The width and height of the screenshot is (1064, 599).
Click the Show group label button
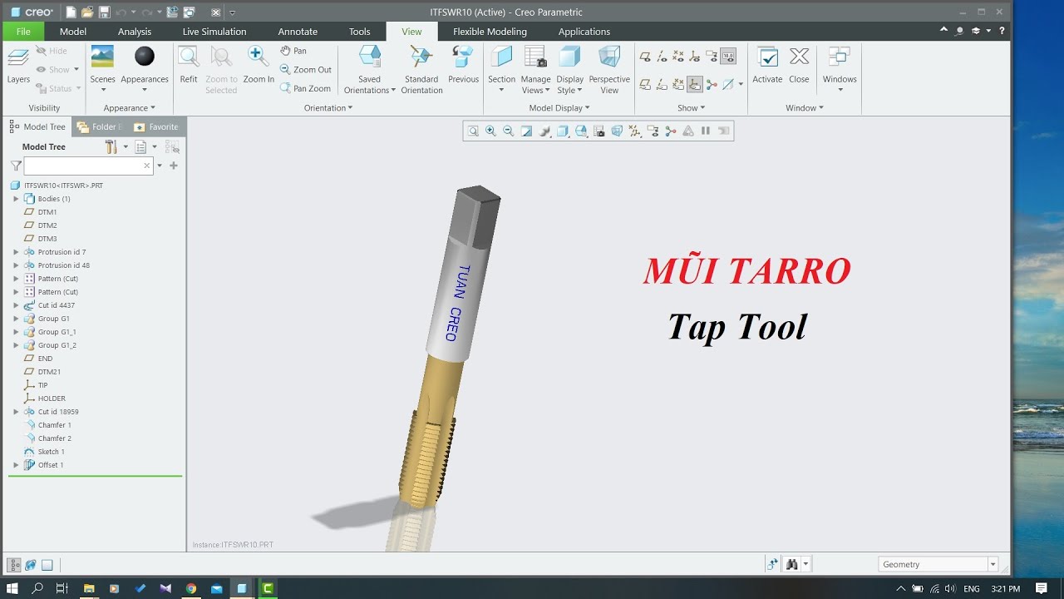pos(691,108)
